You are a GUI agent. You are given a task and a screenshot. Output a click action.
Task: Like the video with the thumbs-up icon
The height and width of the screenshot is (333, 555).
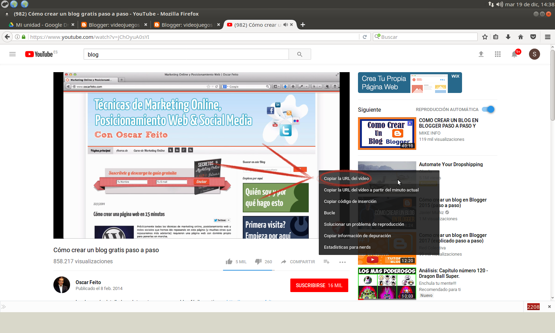(229, 262)
